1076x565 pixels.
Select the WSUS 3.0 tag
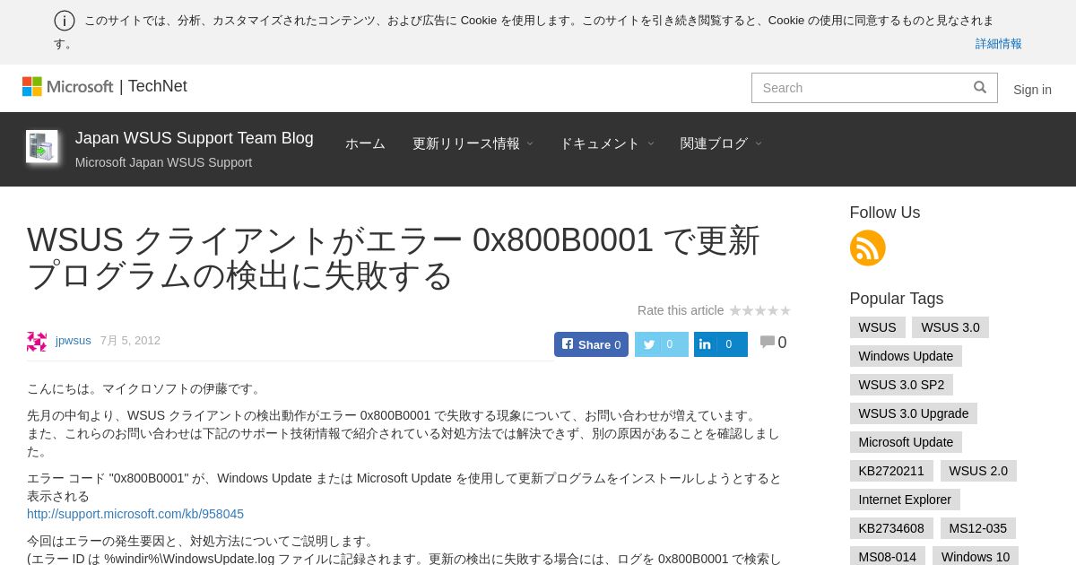[x=950, y=327]
